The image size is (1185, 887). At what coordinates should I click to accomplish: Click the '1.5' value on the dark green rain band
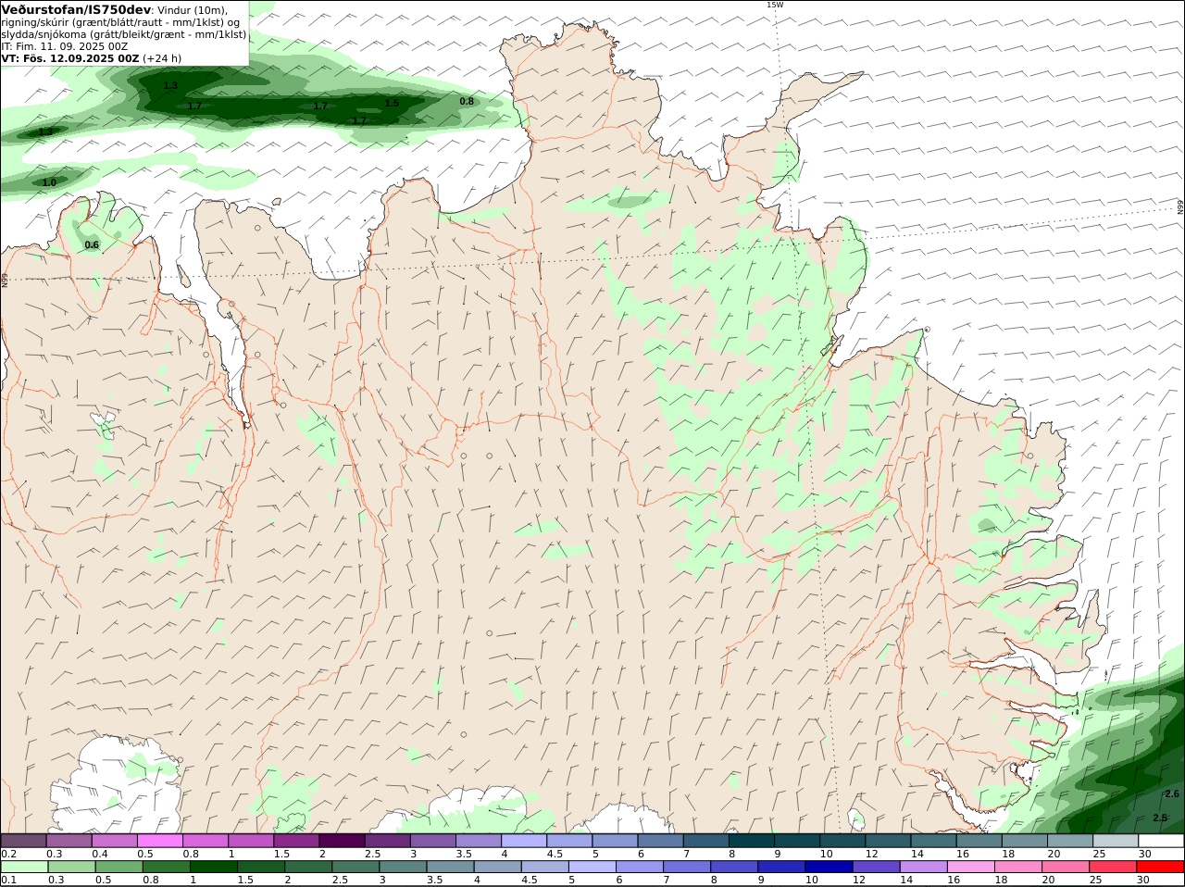pos(392,103)
